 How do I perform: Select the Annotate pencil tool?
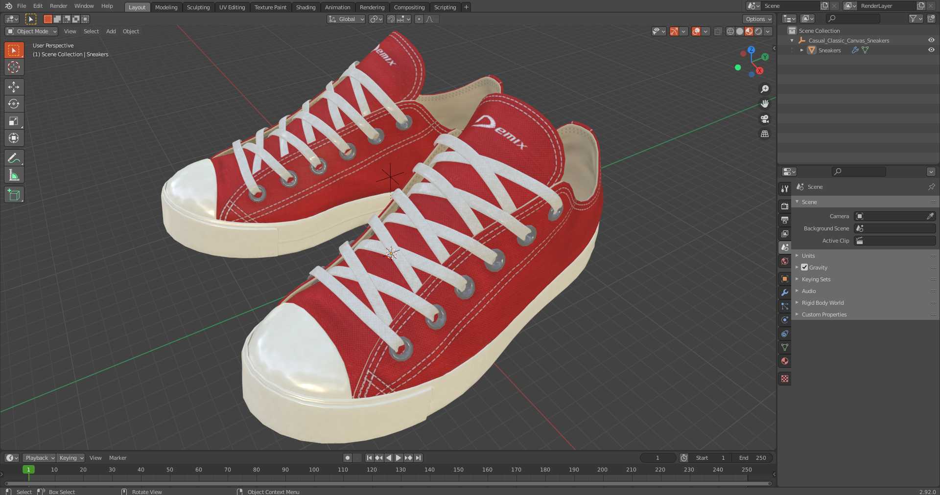(14, 158)
